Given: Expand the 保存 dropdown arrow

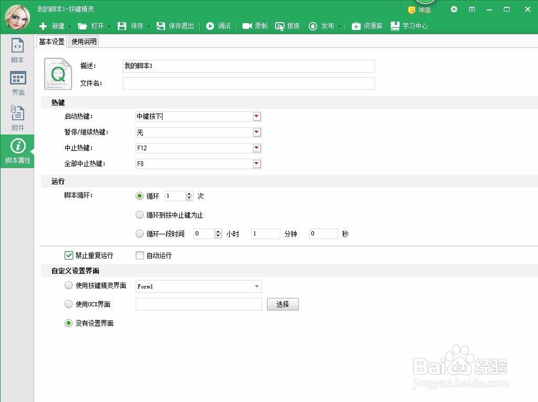Looking at the screenshot, I should tap(148, 26).
